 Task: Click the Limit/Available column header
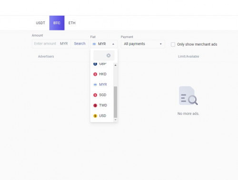(x=188, y=57)
